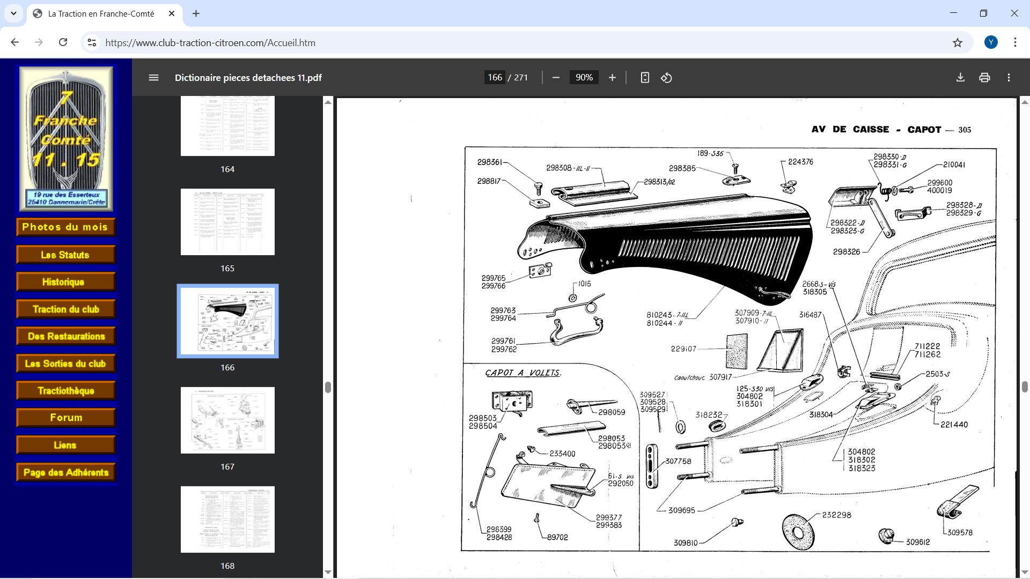Reload the current page
The width and height of the screenshot is (1030, 579).
[x=63, y=42]
